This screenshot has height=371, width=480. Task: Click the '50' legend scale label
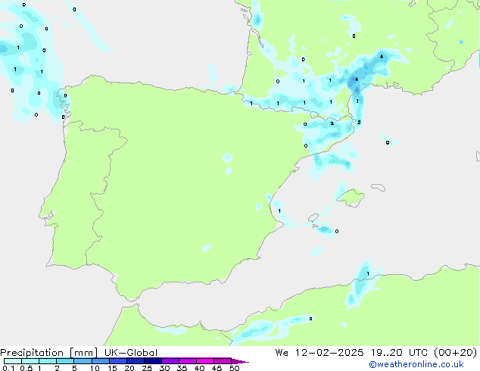234,368
